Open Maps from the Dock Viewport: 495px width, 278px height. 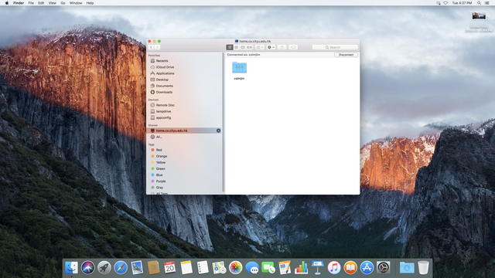pyautogui.click(x=219, y=268)
